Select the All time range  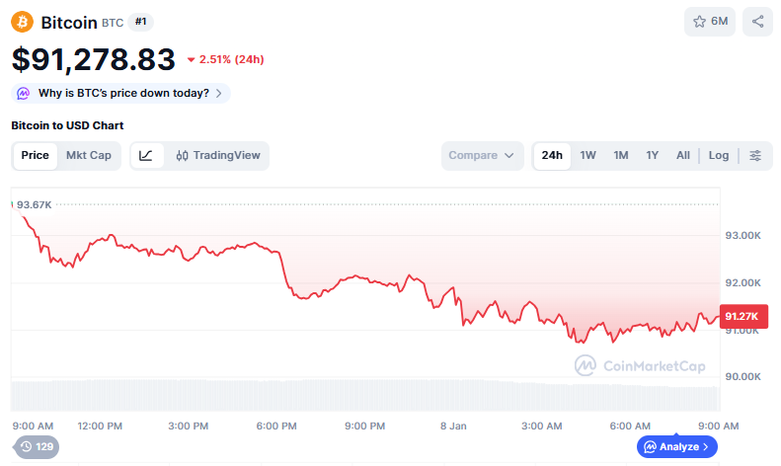[682, 155]
